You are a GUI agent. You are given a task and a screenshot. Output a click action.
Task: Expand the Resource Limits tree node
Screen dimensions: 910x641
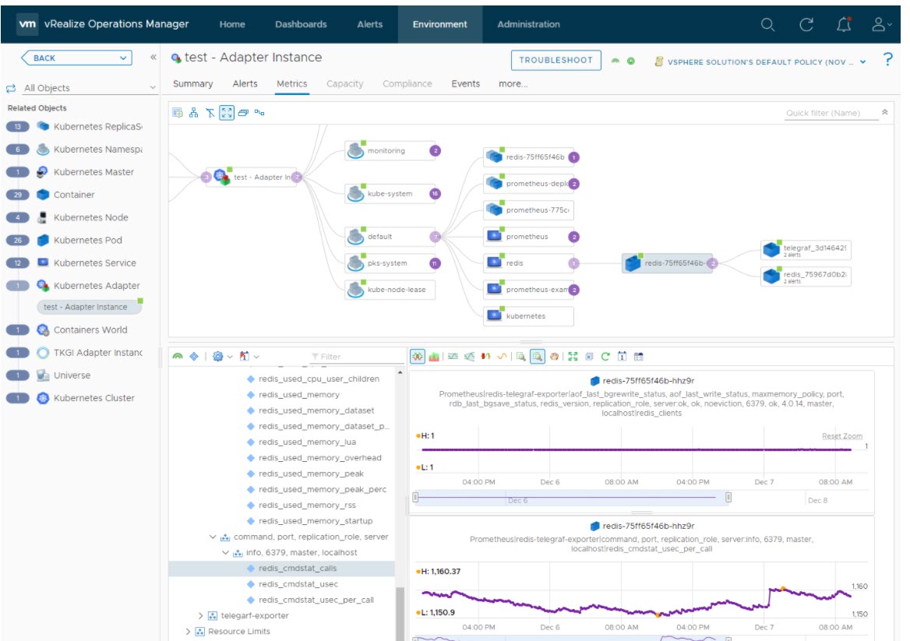point(189,632)
